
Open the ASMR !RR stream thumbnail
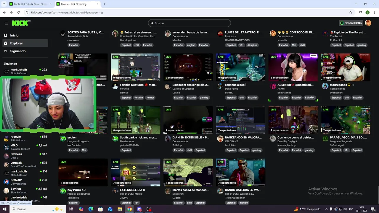293,67
